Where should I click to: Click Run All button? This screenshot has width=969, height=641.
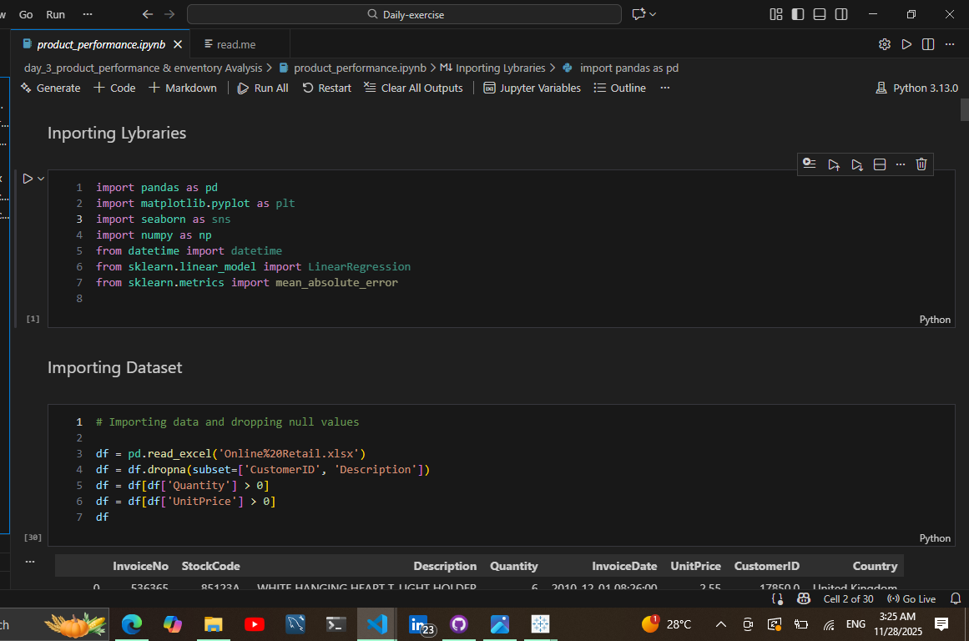[263, 88]
